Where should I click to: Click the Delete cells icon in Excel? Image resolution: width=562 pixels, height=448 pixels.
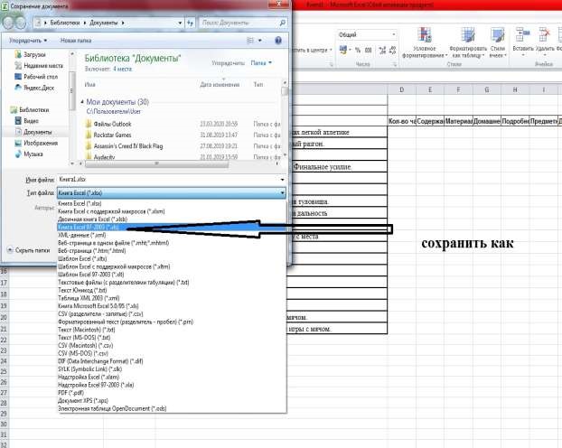(x=545, y=35)
